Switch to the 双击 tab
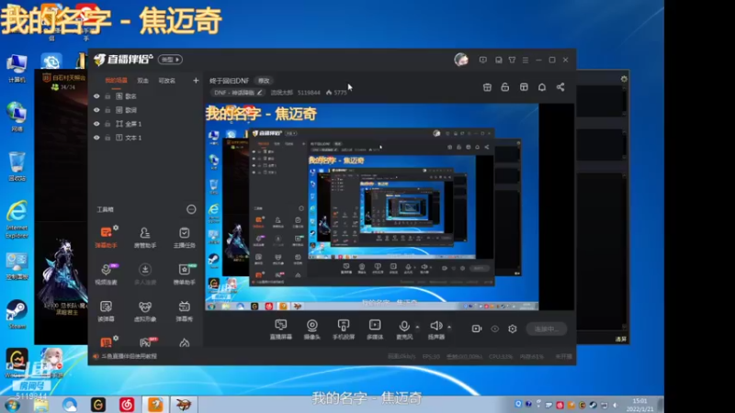The image size is (735, 413). coord(142,81)
